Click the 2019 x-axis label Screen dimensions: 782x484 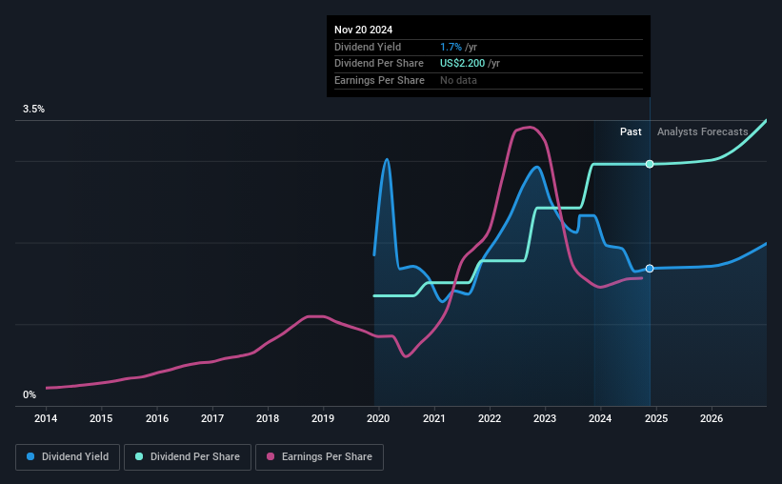click(323, 418)
